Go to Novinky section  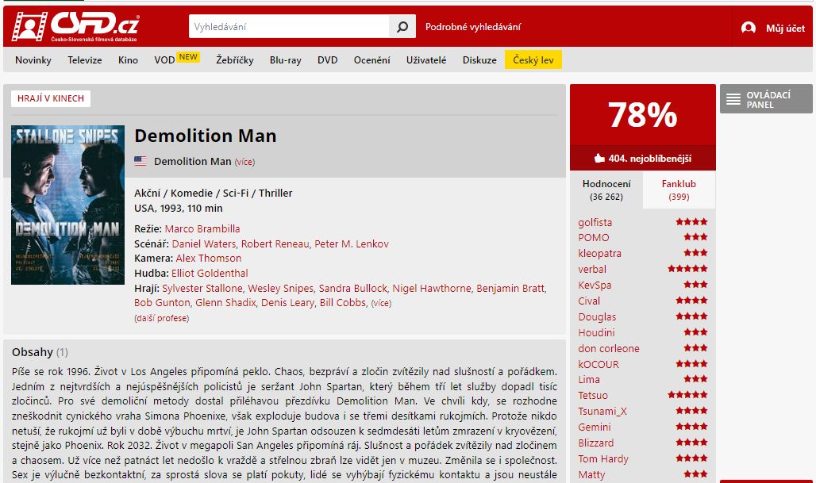pyautogui.click(x=33, y=59)
